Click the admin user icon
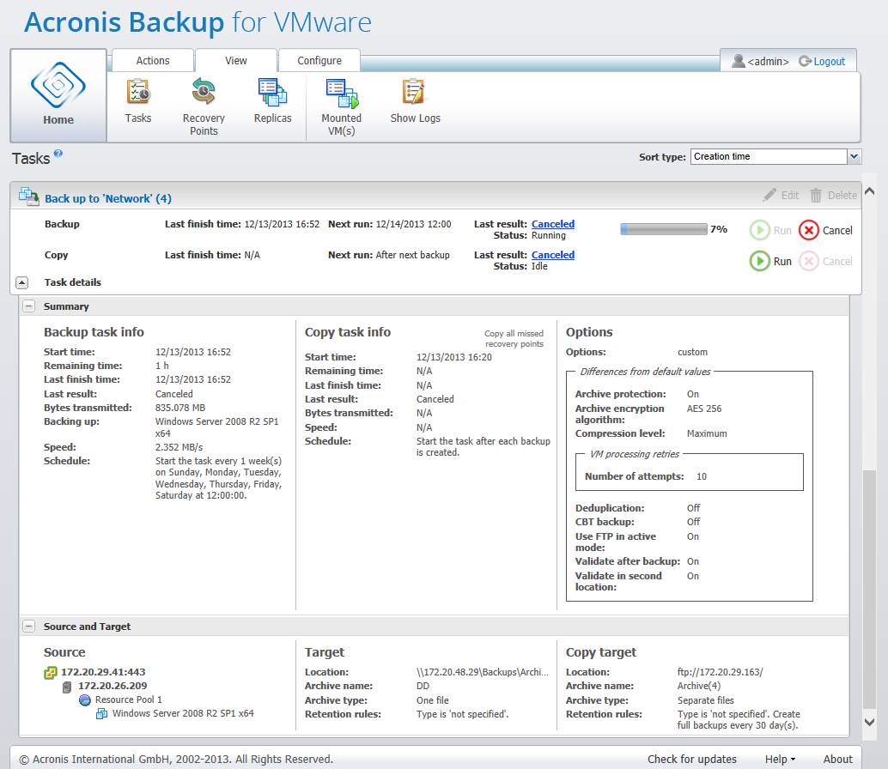 point(738,61)
